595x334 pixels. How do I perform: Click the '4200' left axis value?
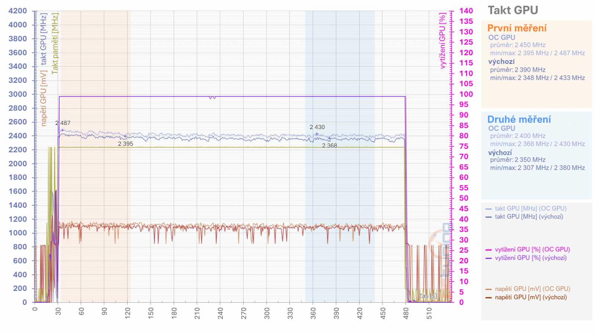pyautogui.click(x=18, y=11)
